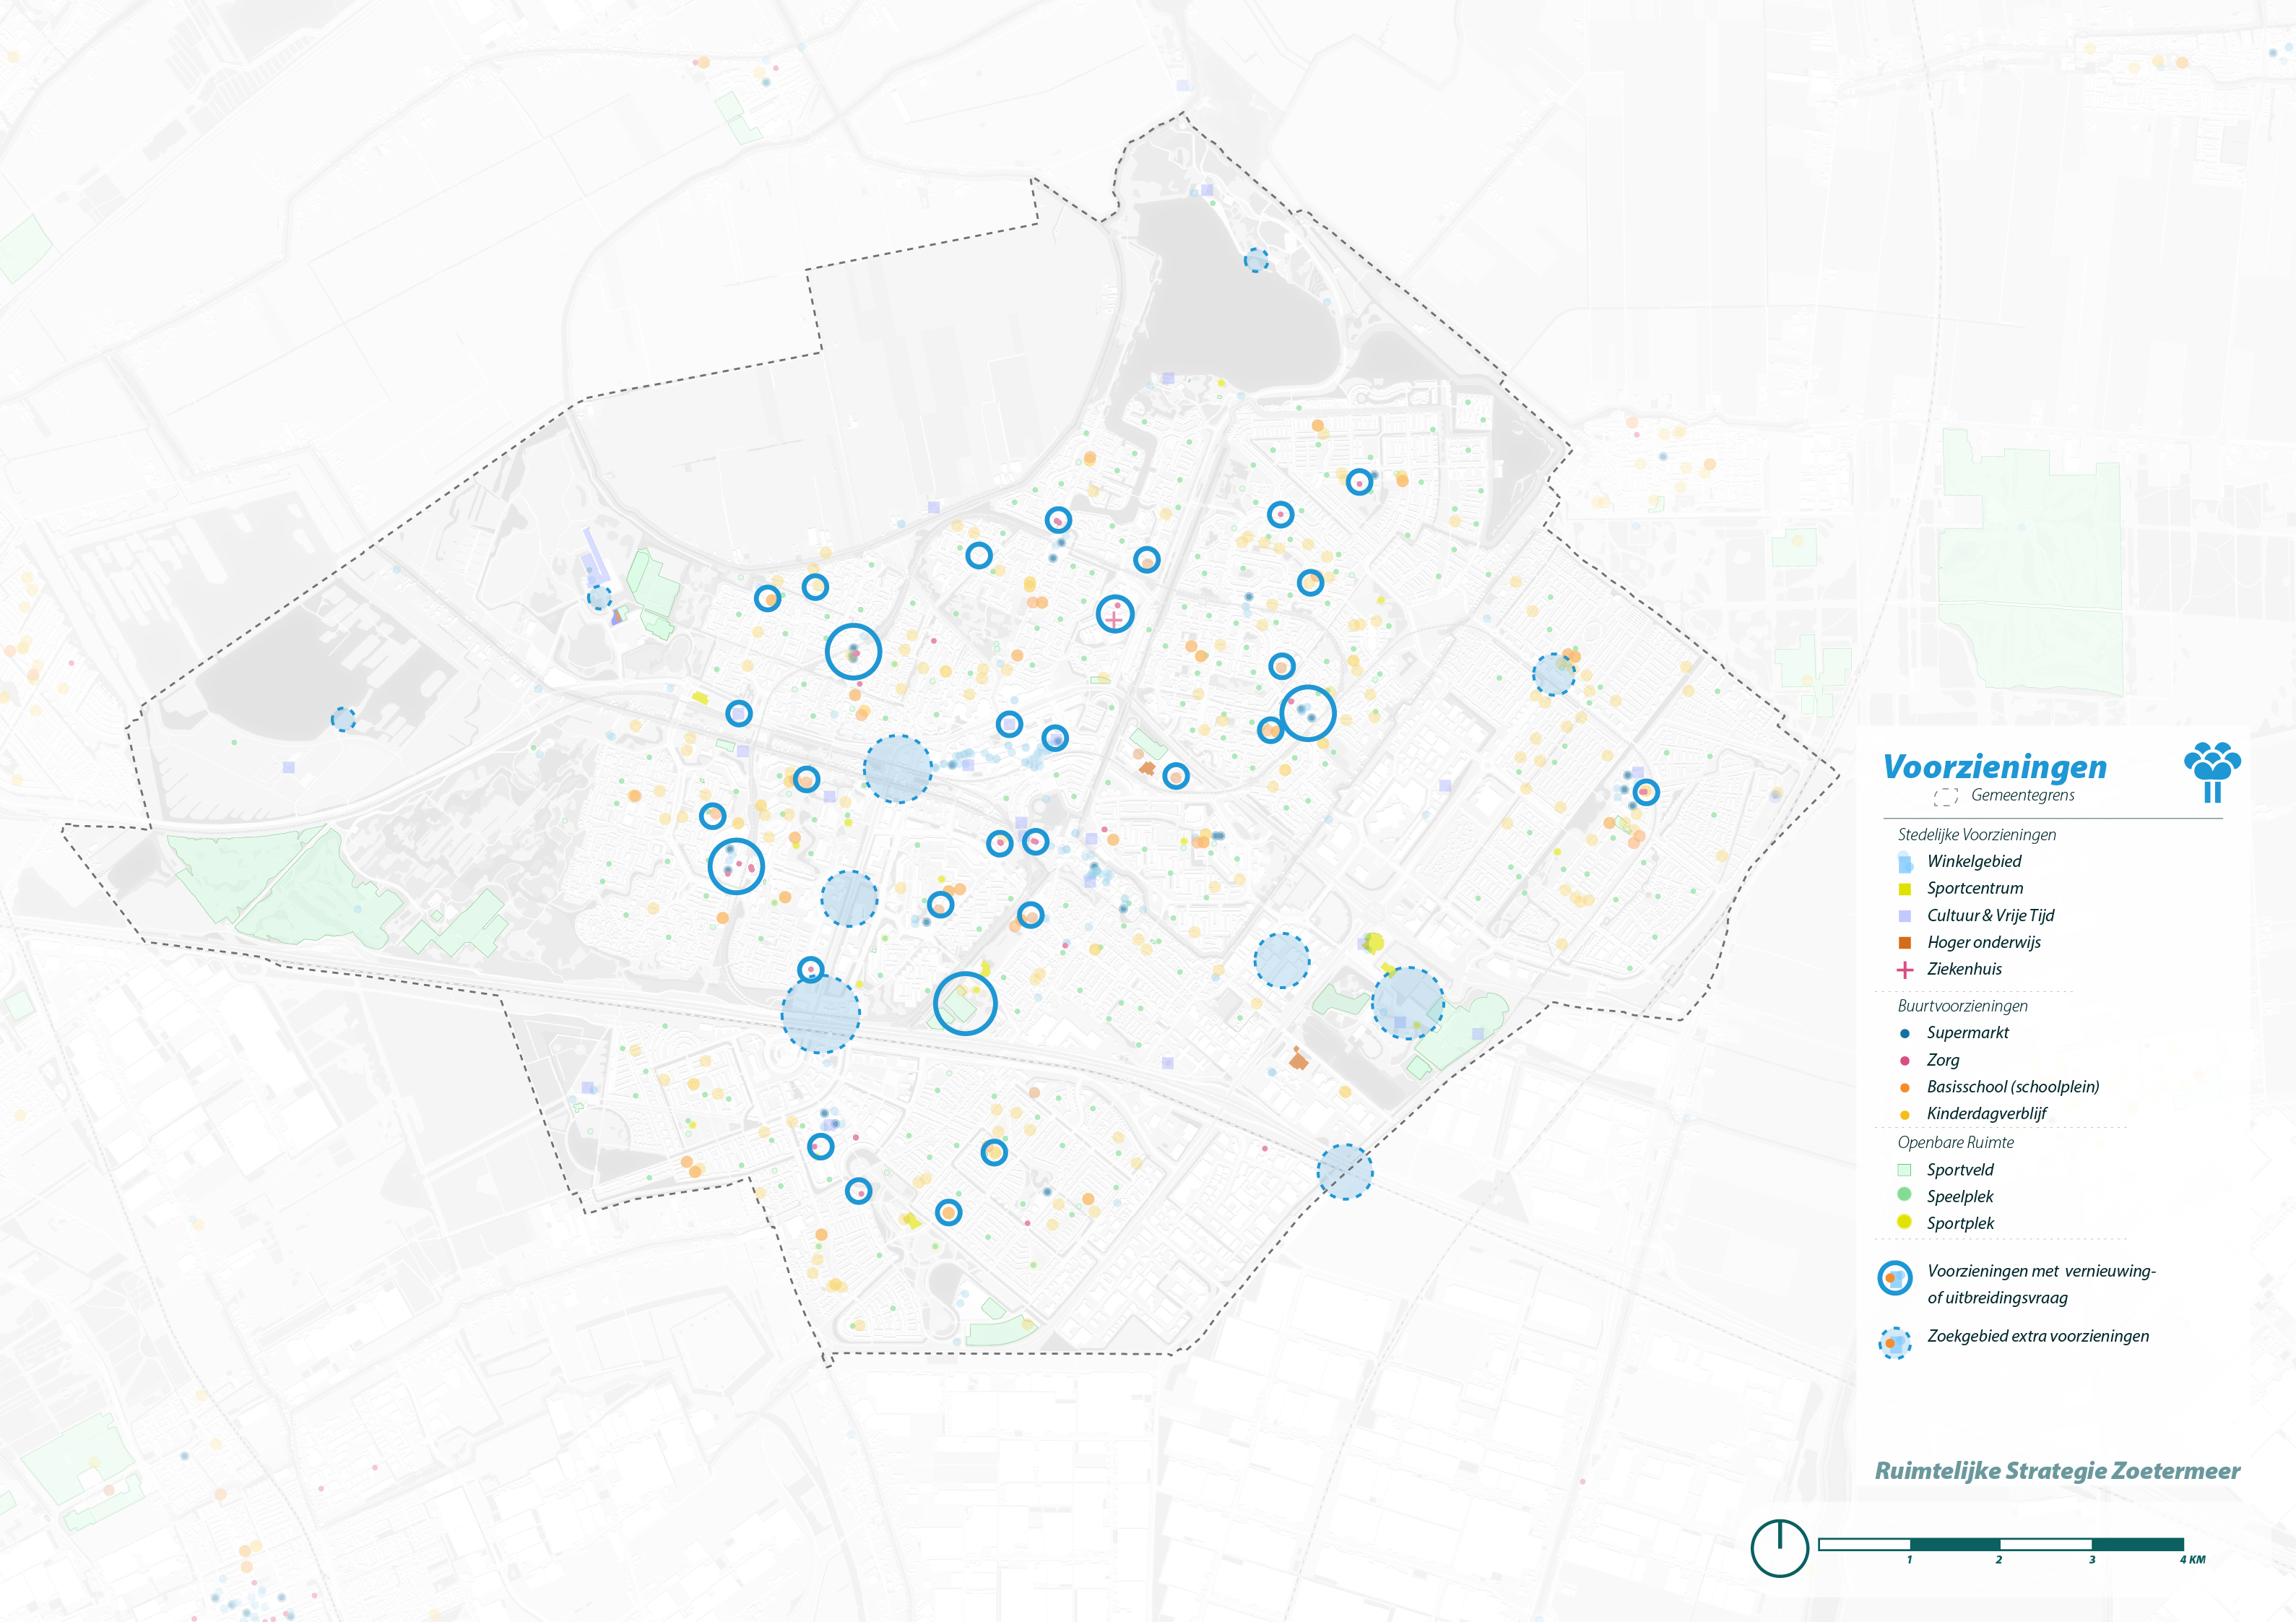Click the Stedelijke Voorzieningen heading

click(1976, 834)
